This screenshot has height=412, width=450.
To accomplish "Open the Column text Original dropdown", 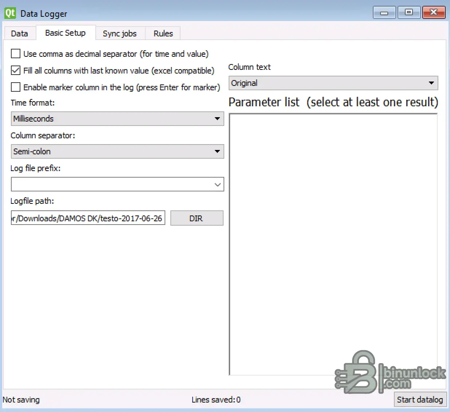I will (333, 83).
